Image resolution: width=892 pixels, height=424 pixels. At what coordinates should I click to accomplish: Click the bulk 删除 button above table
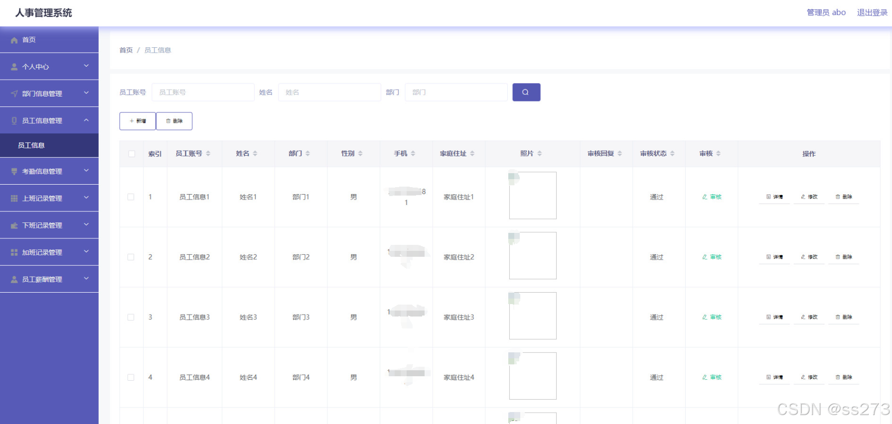point(174,121)
